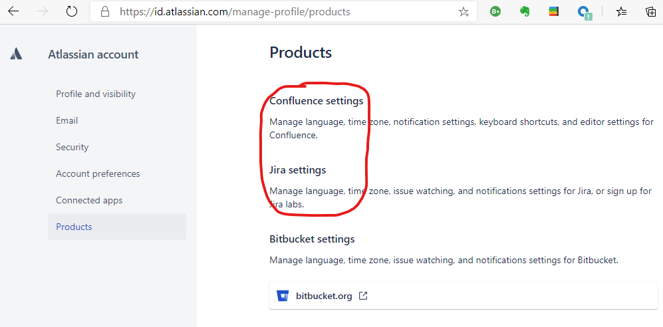Open the Evernote elephant extension
The width and height of the screenshot is (663, 327).
tap(525, 12)
